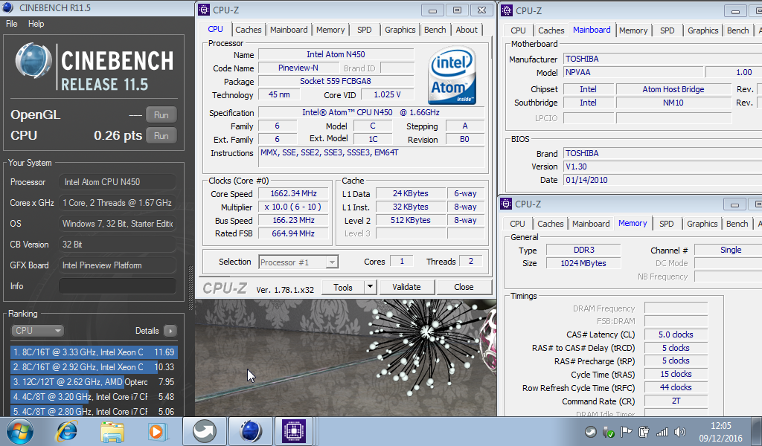
Task: Click the Cinebench app icon in title bar
Action: pyautogui.click(x=7, y=7)
